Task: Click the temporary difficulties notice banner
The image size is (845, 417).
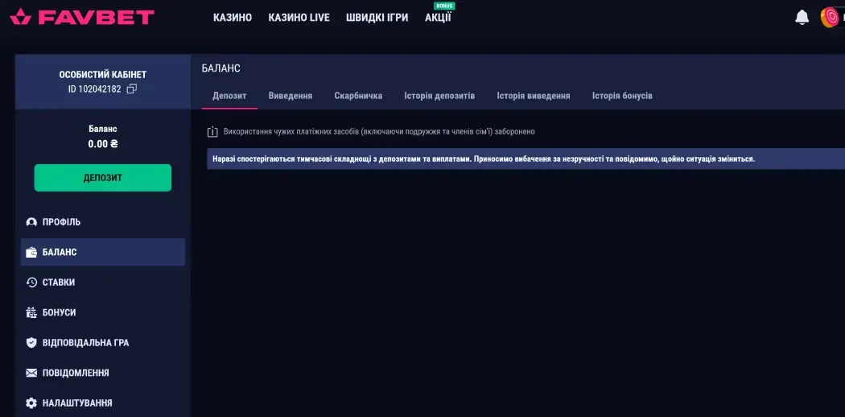Action: [526, 159]
